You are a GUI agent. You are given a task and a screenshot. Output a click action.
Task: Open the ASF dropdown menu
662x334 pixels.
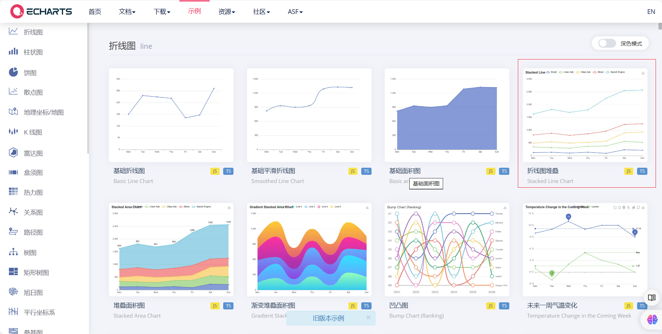pos(295,11)
